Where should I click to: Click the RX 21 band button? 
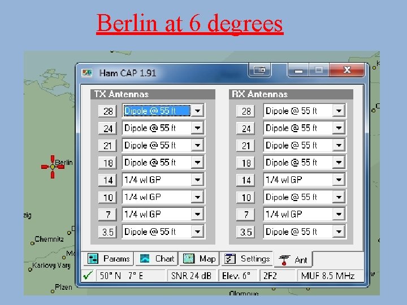pyautogui.click(x=245, y=146)
